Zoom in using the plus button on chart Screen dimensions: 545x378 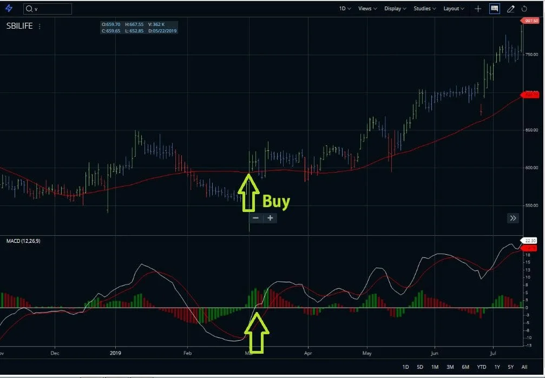click(x=269, y=218)
